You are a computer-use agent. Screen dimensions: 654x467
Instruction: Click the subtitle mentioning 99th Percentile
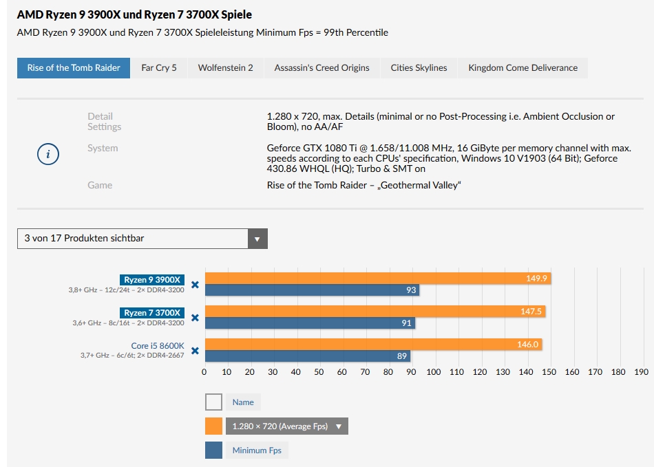coord(202,32)
